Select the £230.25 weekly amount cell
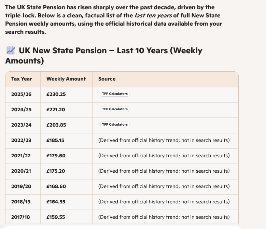 pyautogui.click(x=56, y=94)
